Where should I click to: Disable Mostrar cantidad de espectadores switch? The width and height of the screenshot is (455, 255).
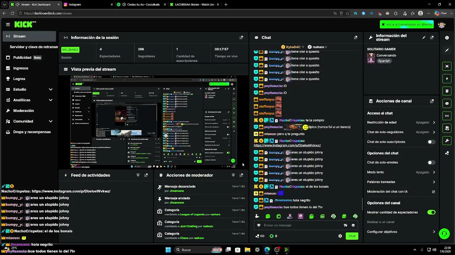[x=431, y=212]
